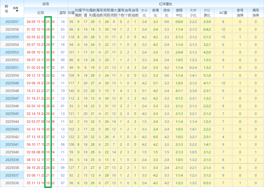
Task: Click the 红球属性 group header
Action: (x=166, y=4)
